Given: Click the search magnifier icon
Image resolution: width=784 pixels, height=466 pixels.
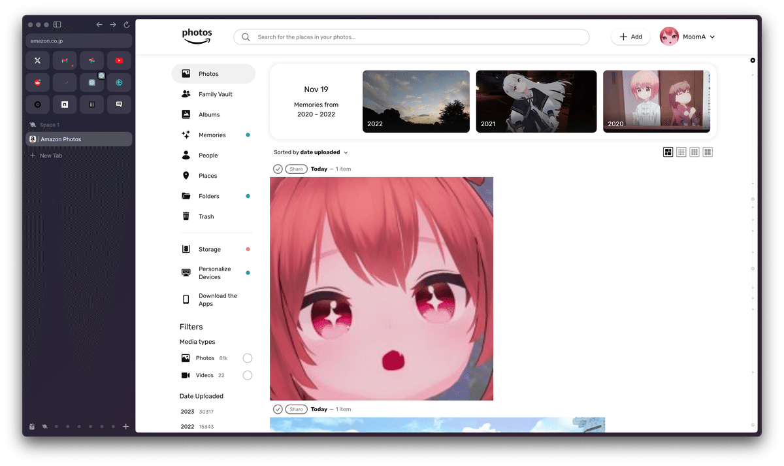Looking at the screenshot, I should tap(246, 37).
